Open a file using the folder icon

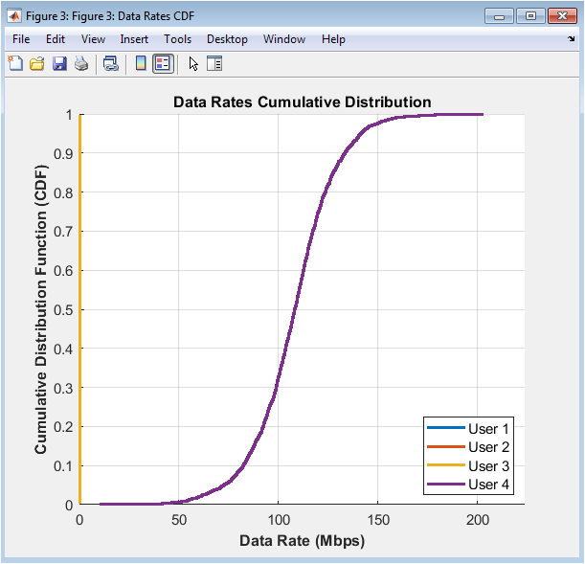coord(37,64)
